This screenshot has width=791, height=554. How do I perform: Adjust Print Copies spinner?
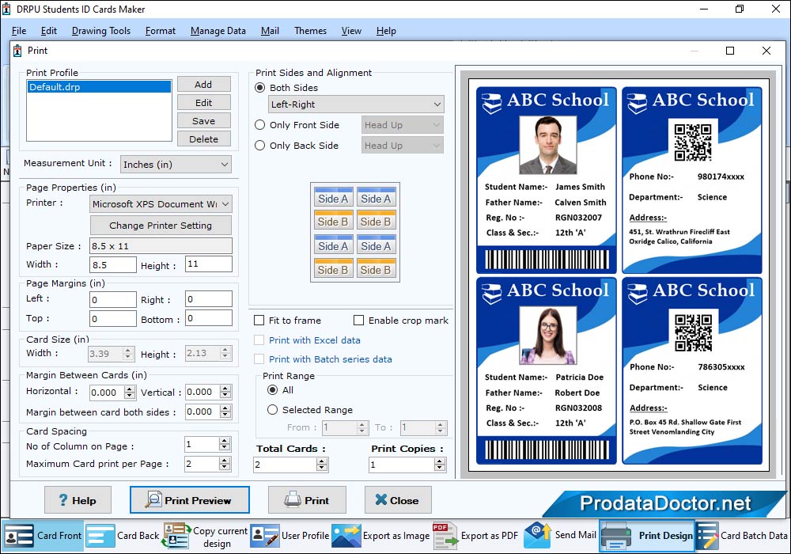(x=440, y=465)
